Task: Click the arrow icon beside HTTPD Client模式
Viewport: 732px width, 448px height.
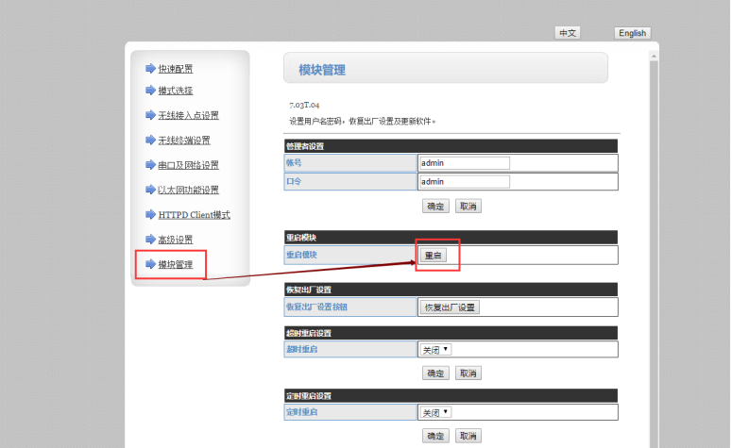Action: tap(150, 214)
